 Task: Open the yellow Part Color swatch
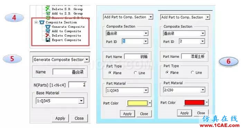coord(137,103)
